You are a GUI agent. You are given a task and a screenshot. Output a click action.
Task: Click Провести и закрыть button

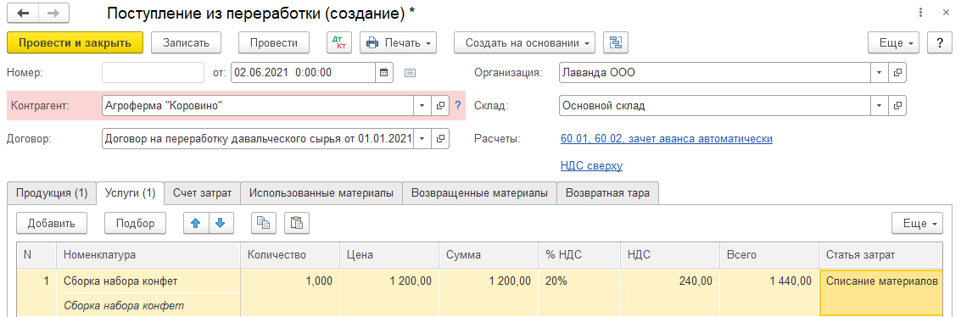[x=75, y=43]
